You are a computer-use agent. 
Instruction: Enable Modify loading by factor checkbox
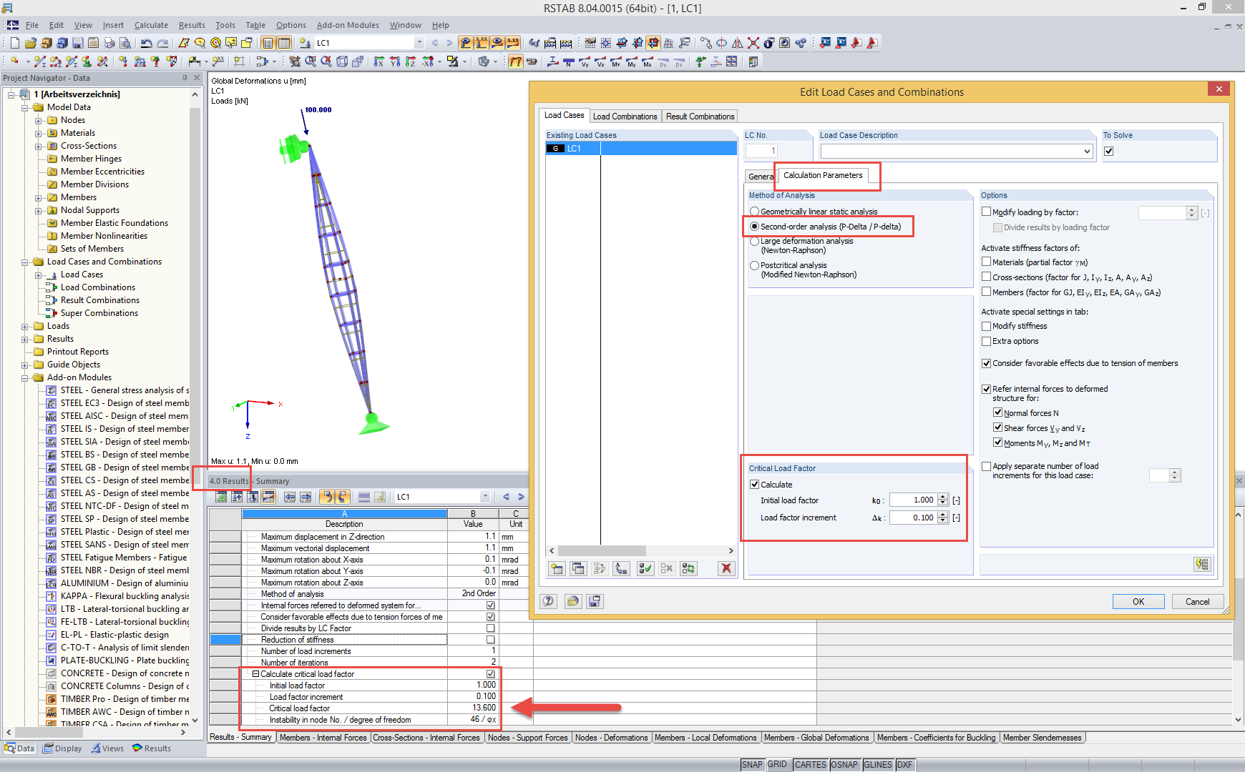pyautogui.click(x=986, y=212)
